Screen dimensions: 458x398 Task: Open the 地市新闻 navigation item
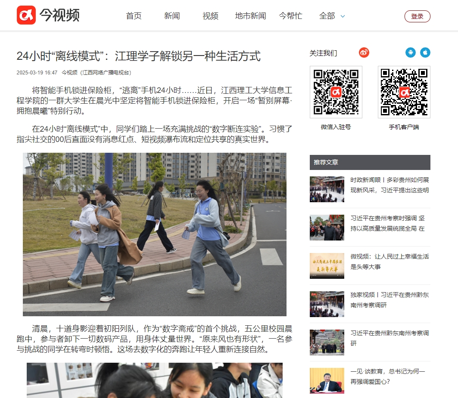250,16
